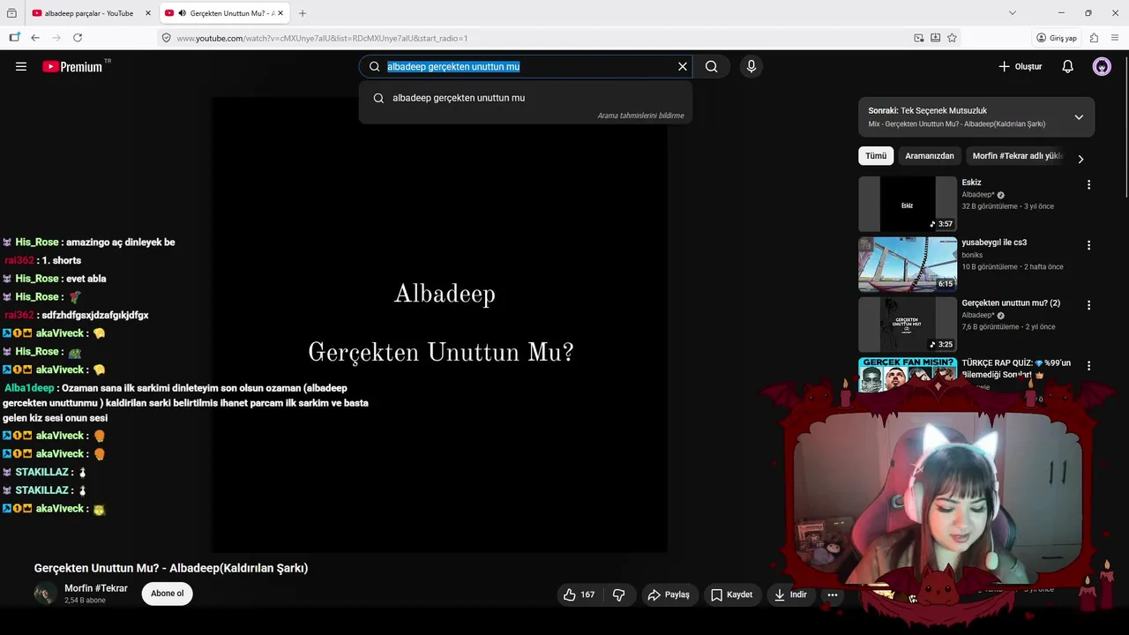Go forward with the browser forward arrow
The width and height of the screenshot is (1129, 635).
tap(56, 38)
